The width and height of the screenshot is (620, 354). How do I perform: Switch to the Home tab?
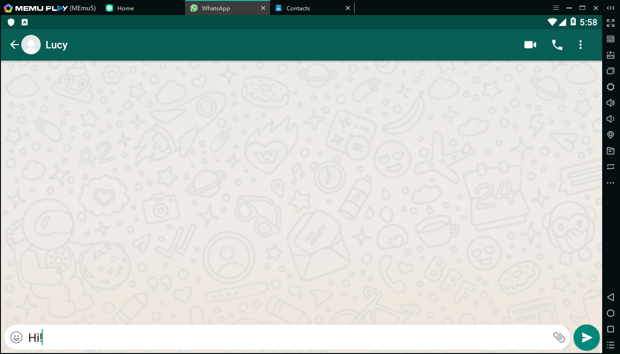(125, 8)
